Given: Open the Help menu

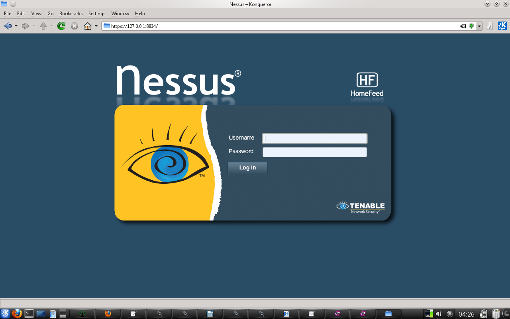Looking at the screenshot, I should [x=140, y=14].
